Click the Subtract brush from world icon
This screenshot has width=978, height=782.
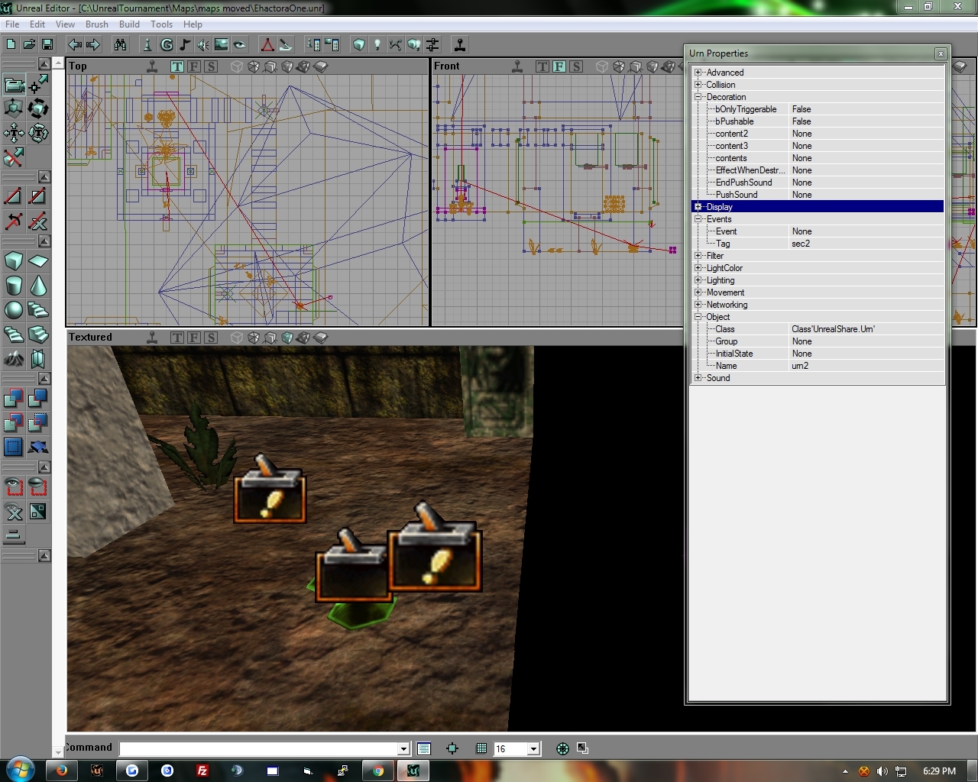tap(37, 398)
